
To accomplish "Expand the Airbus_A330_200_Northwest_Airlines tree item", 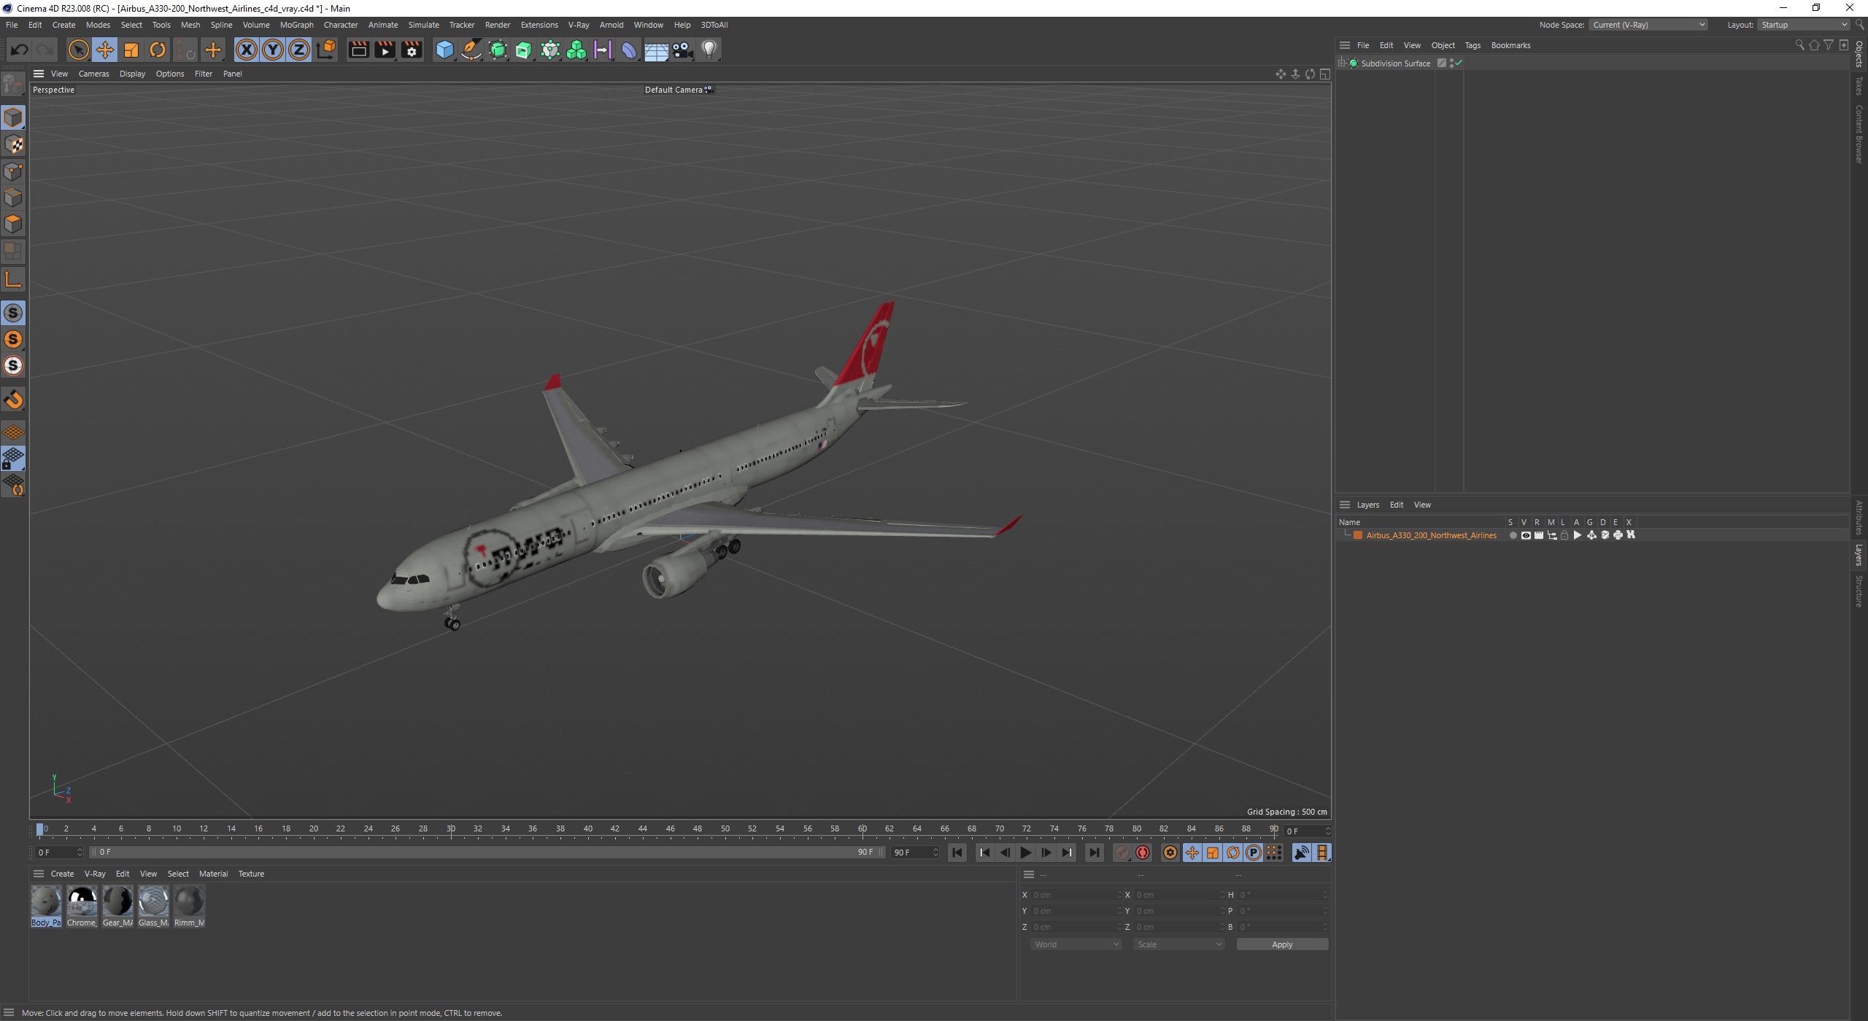I will 1346,535.
